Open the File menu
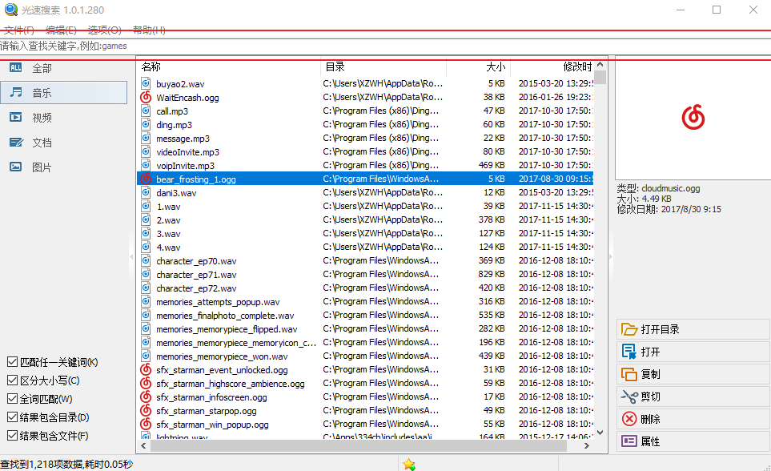 coord(19,30)
